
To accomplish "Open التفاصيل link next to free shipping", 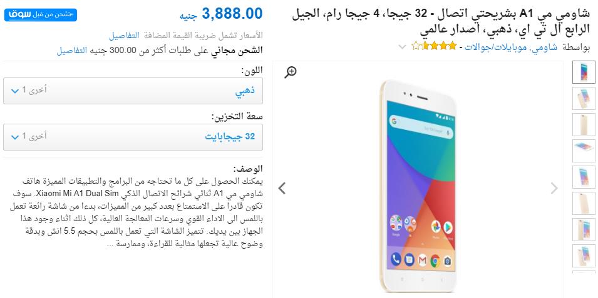I will [72, 50].
